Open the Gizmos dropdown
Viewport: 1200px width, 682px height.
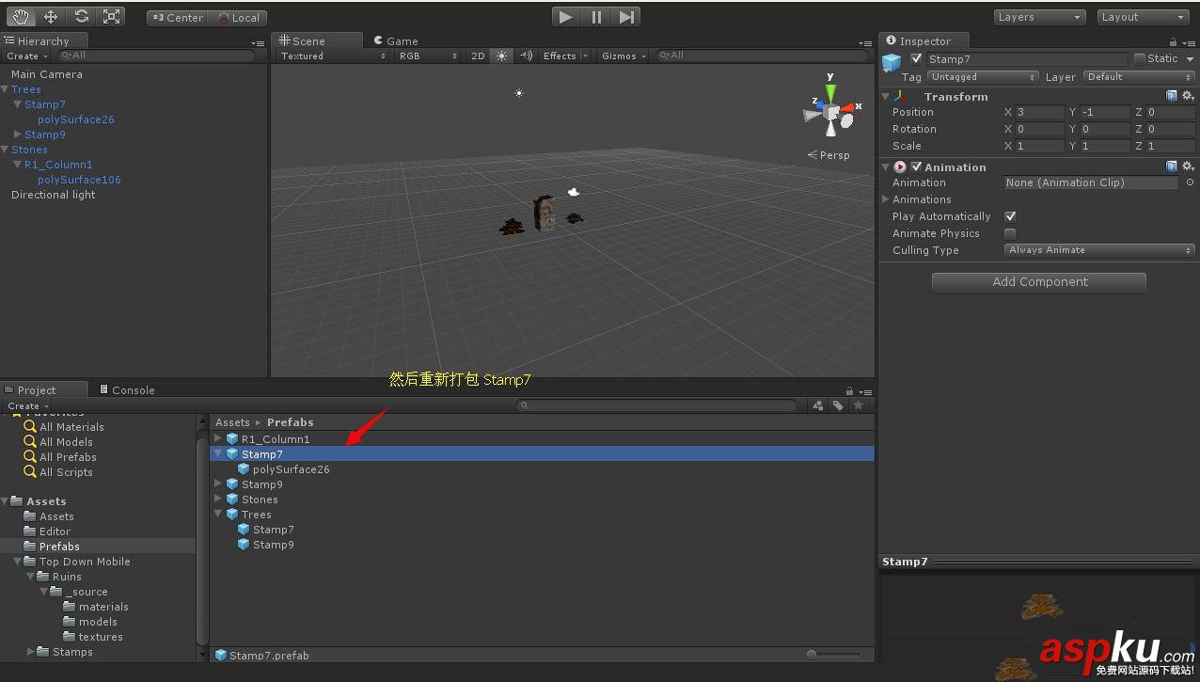click(624, 56)
